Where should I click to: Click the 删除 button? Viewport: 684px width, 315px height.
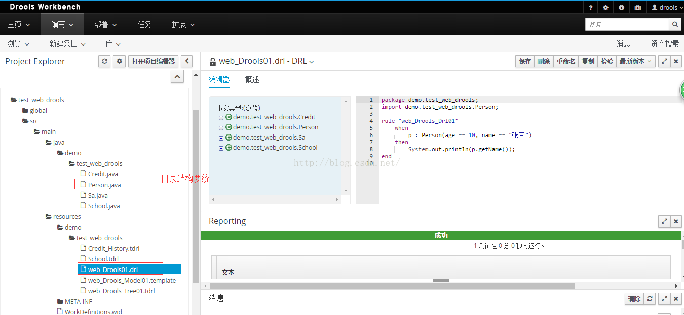coord(544,61)
